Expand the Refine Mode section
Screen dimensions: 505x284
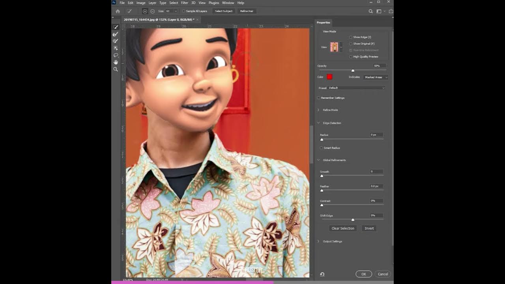[318, 110]
